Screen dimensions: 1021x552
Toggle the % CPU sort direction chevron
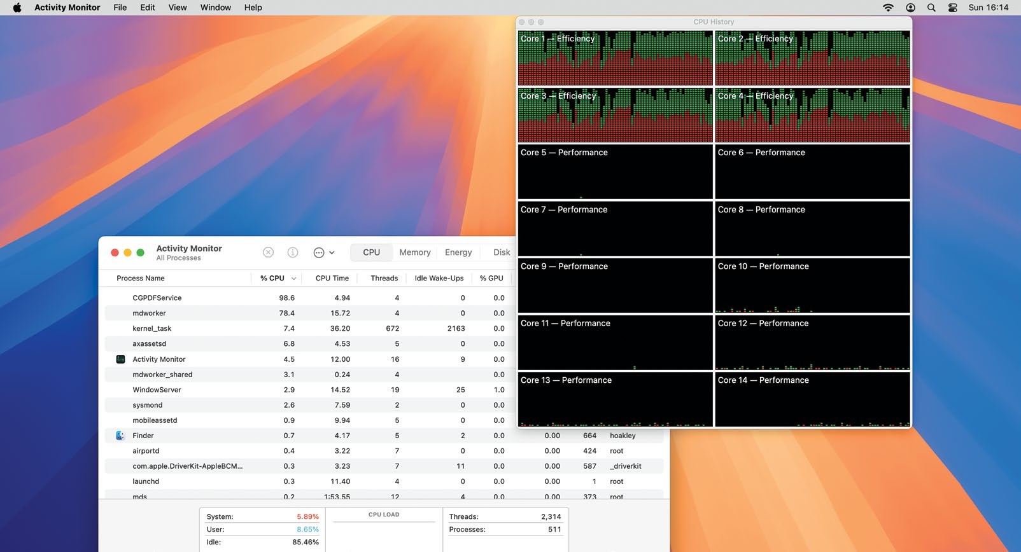[x=293, y=279]
